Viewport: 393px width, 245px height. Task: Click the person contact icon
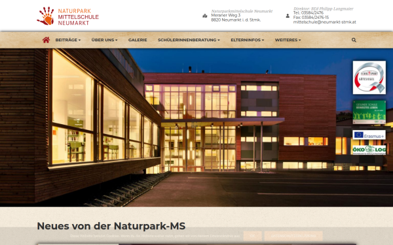(x=288, y=16)
